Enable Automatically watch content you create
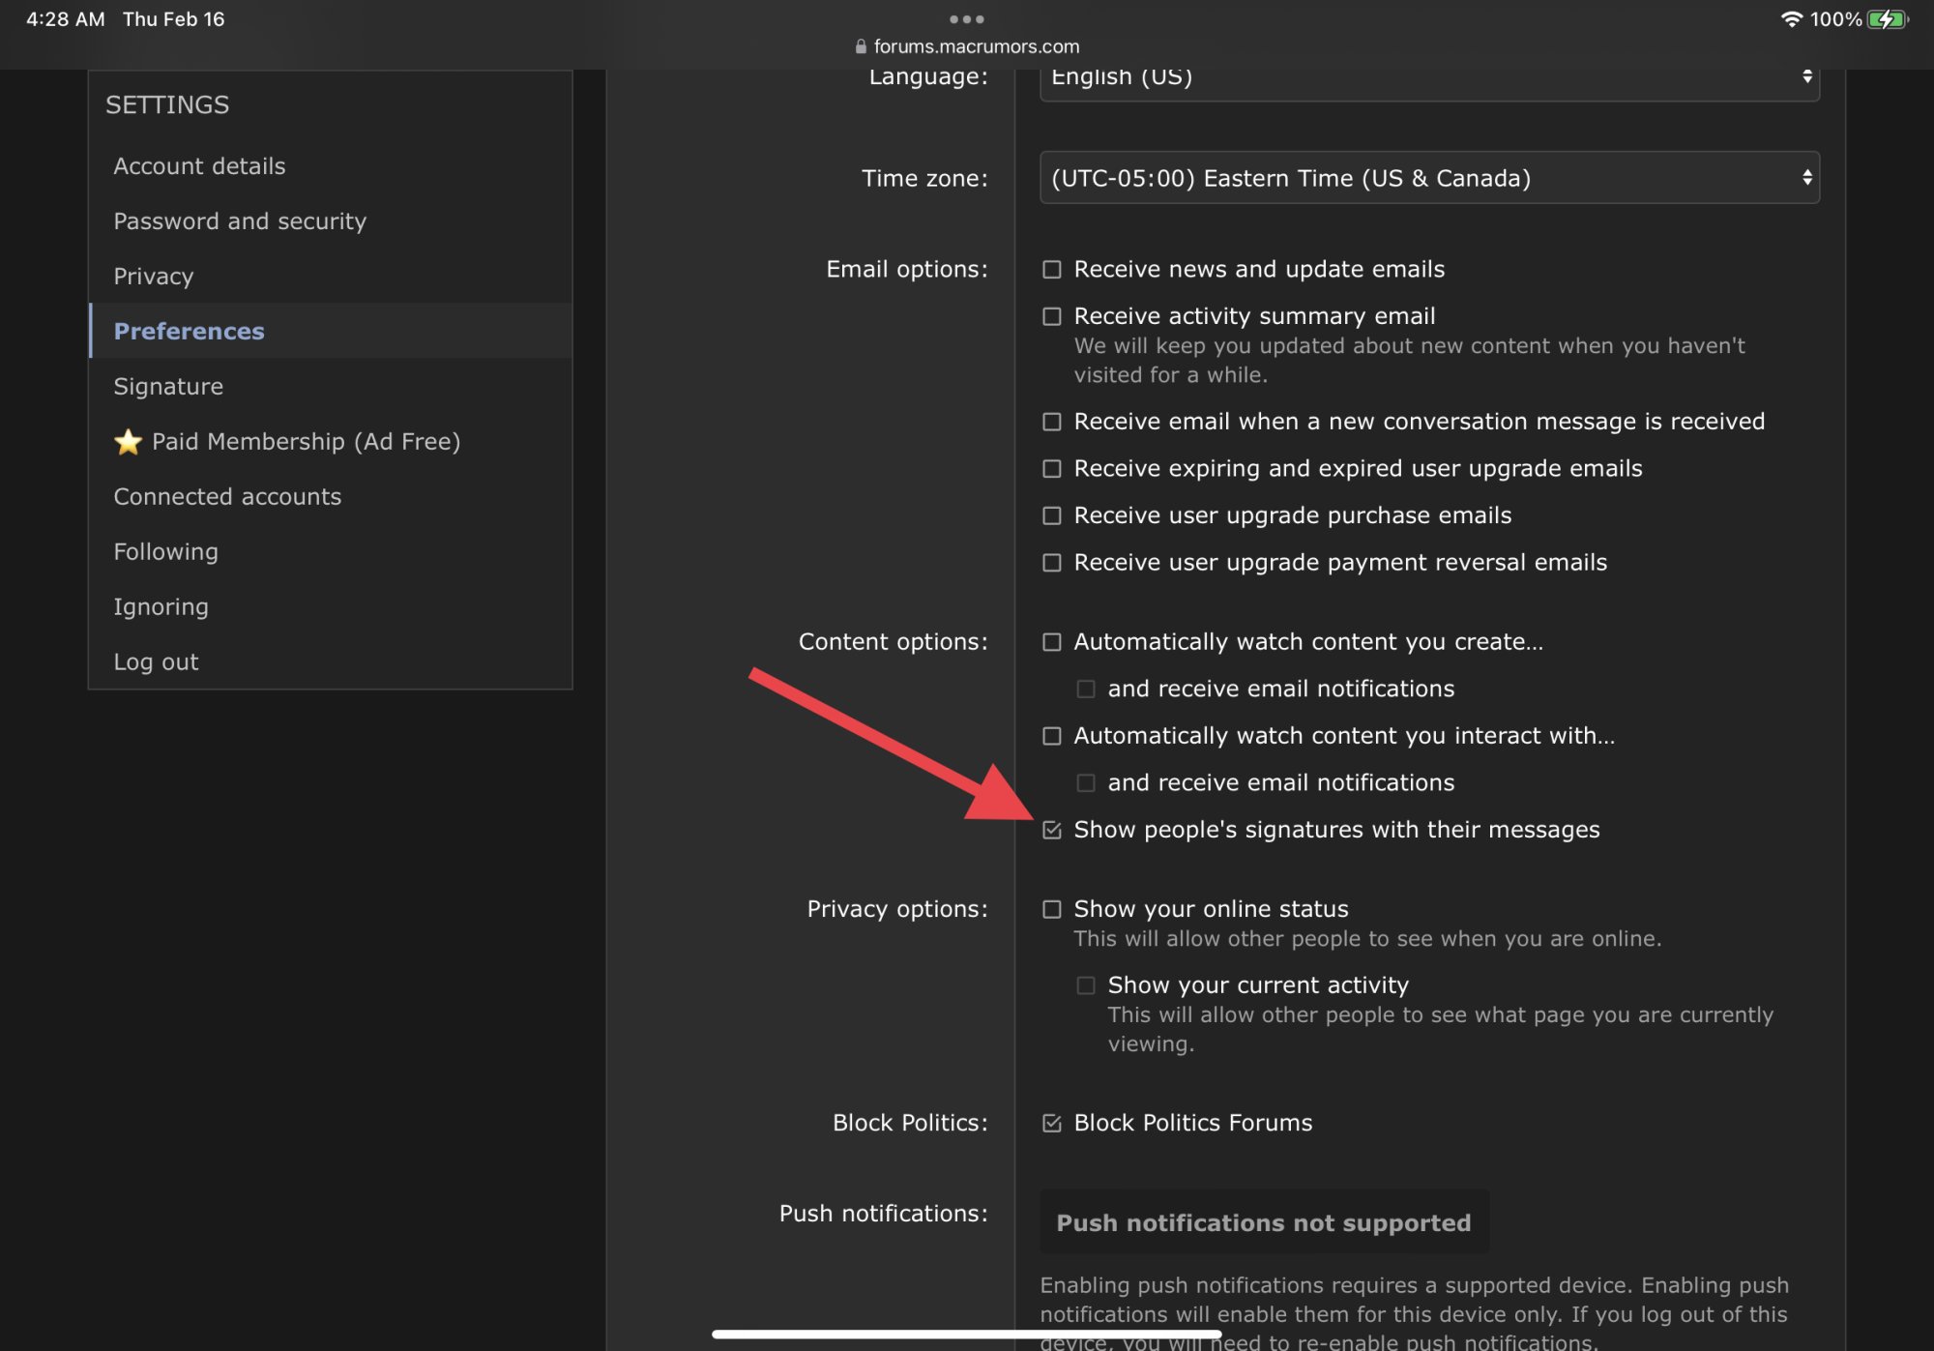Image resolution: width=1934 pixels, height=1351 pixels. coord(1052,642)
